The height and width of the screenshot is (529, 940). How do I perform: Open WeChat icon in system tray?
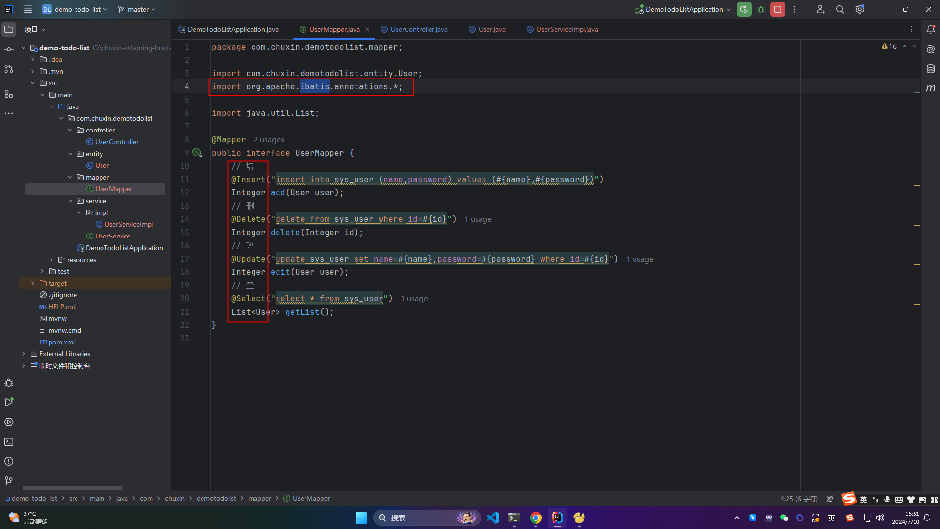coord(784,518)
